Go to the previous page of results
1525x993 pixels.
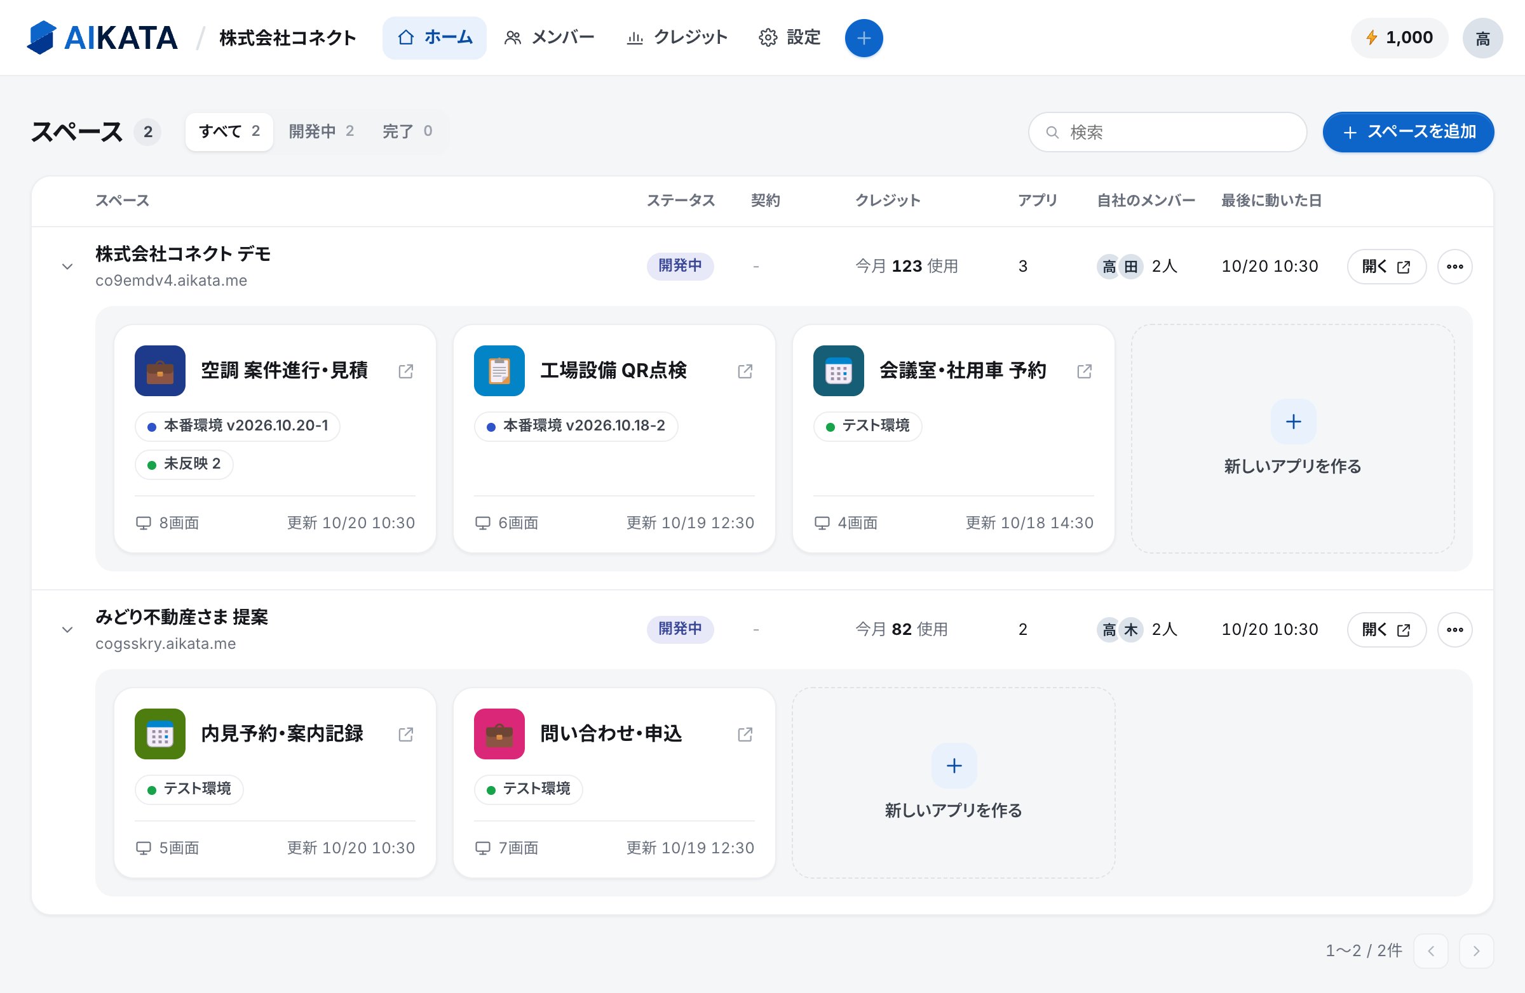click(x=1430, y=950)
